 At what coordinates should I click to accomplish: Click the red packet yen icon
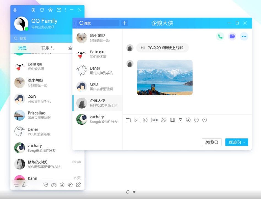pyautogui.click(x=180, y=120)
